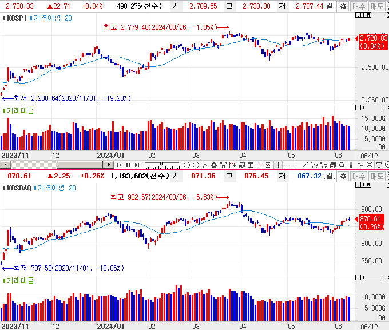The height and width of the screenshot is (330, 389).
Task: Click KOSDAQ 매도 sell button
Action: (x=377, y=176)
